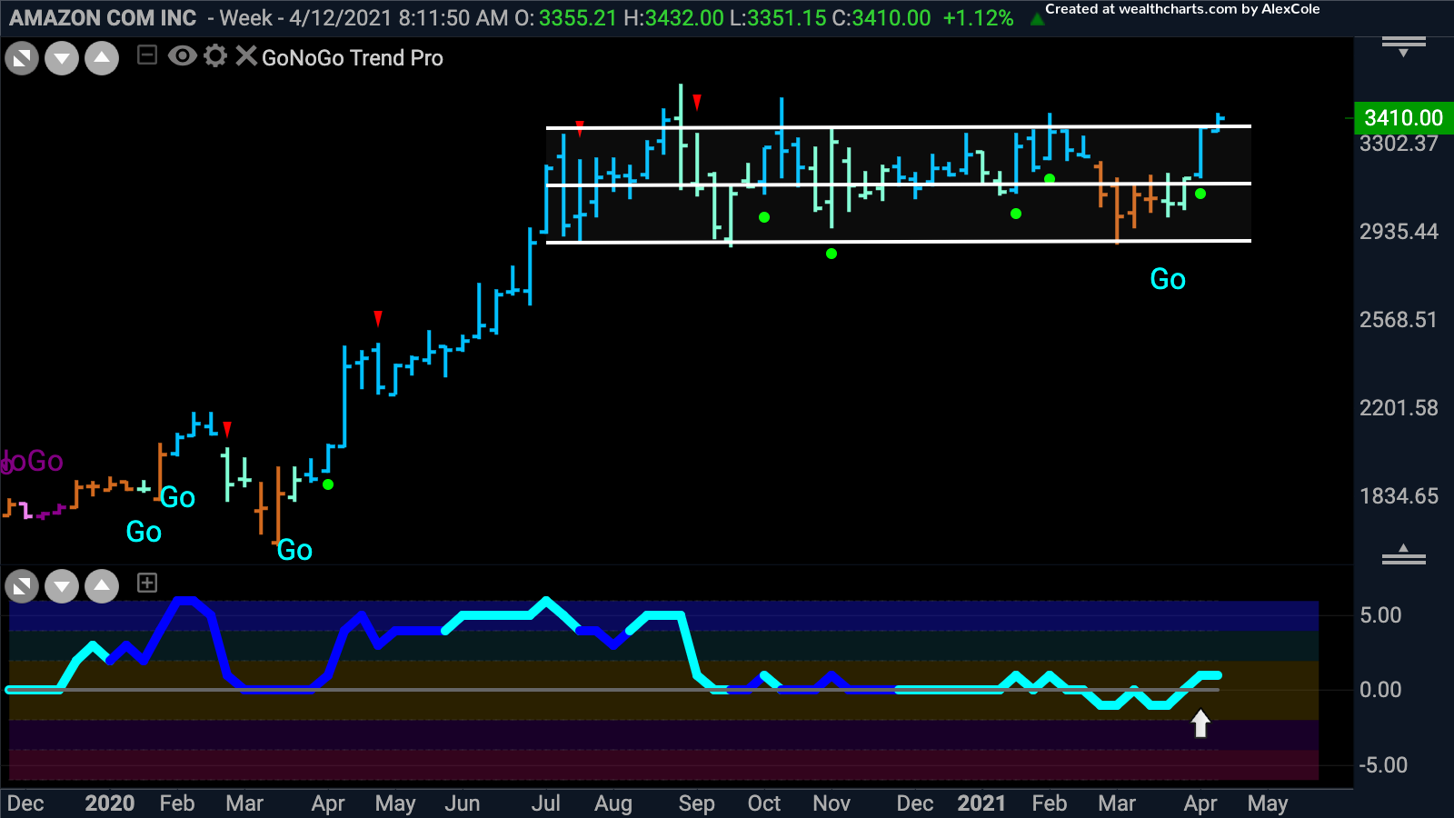Click the bottom price-scale adjust up handle
Viewport: 1454px width, 818px height.
(x=1404, y=554)
